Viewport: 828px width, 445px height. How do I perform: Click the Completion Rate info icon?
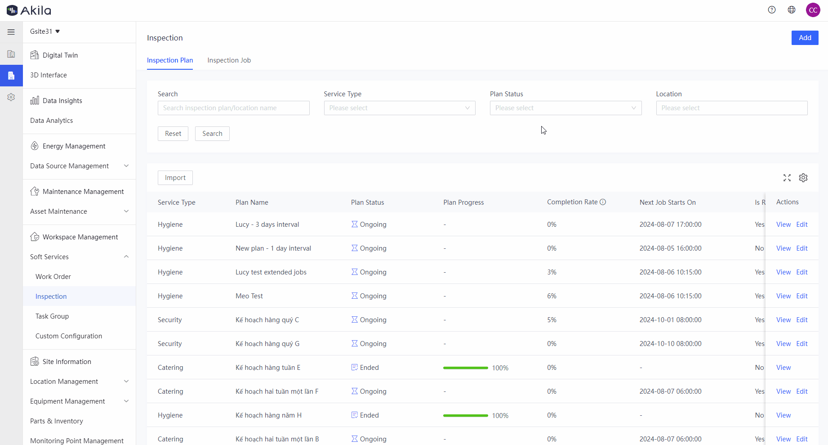pos(603,202)
